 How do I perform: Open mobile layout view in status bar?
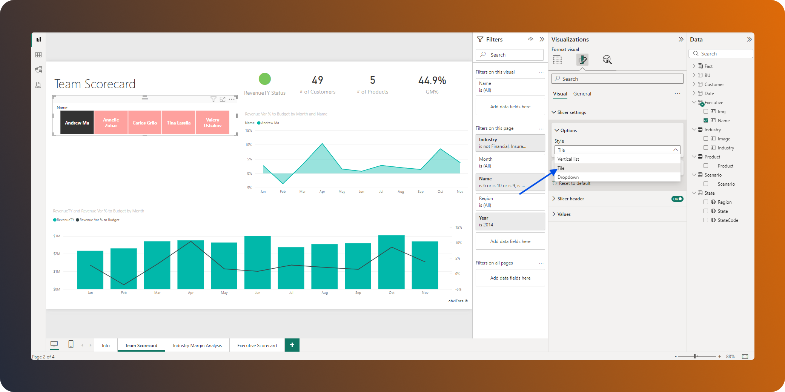(71, 344)
